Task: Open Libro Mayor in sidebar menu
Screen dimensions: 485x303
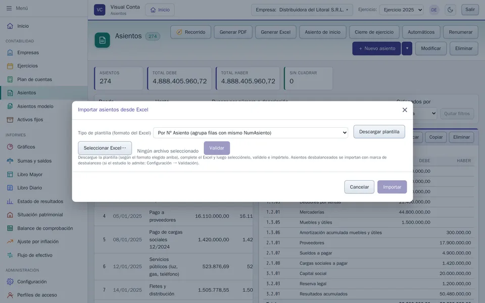Action: pos(30,174)
